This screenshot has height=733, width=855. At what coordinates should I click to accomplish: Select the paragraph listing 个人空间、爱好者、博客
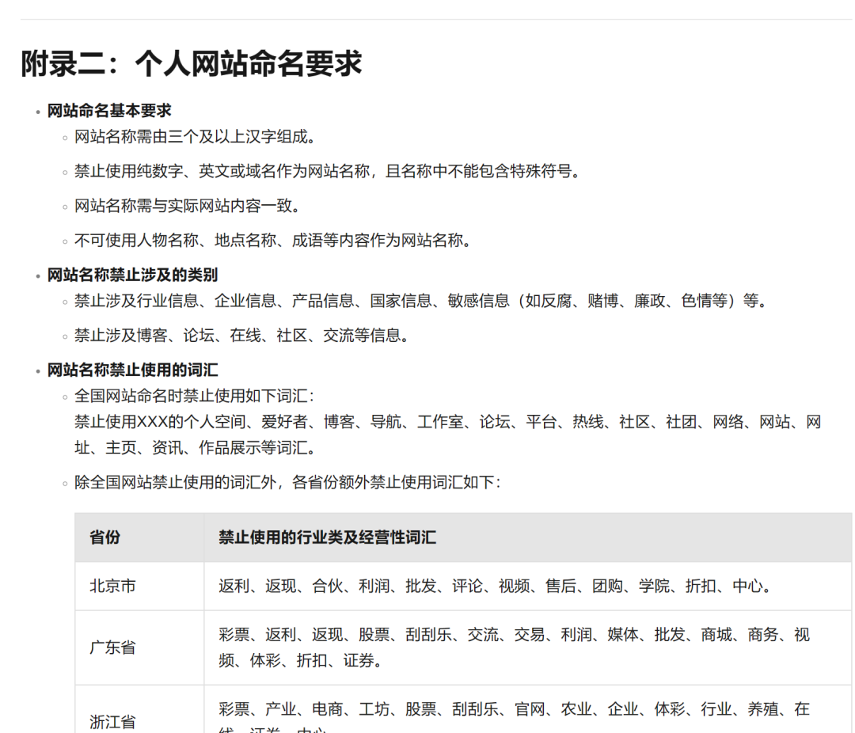point(443,421)
